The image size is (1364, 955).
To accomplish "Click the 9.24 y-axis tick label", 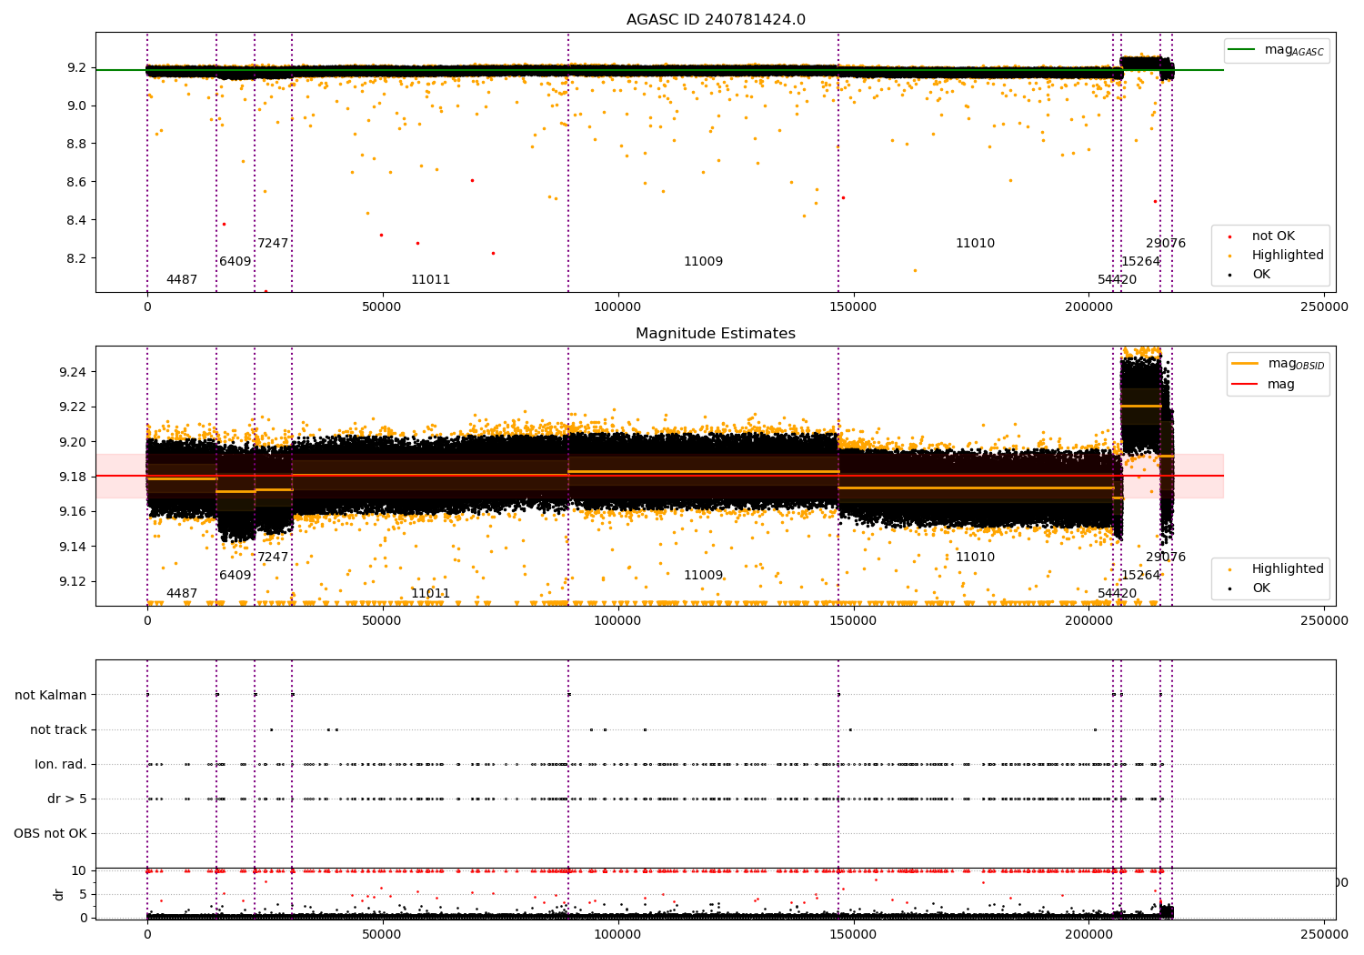I will 74,372.
